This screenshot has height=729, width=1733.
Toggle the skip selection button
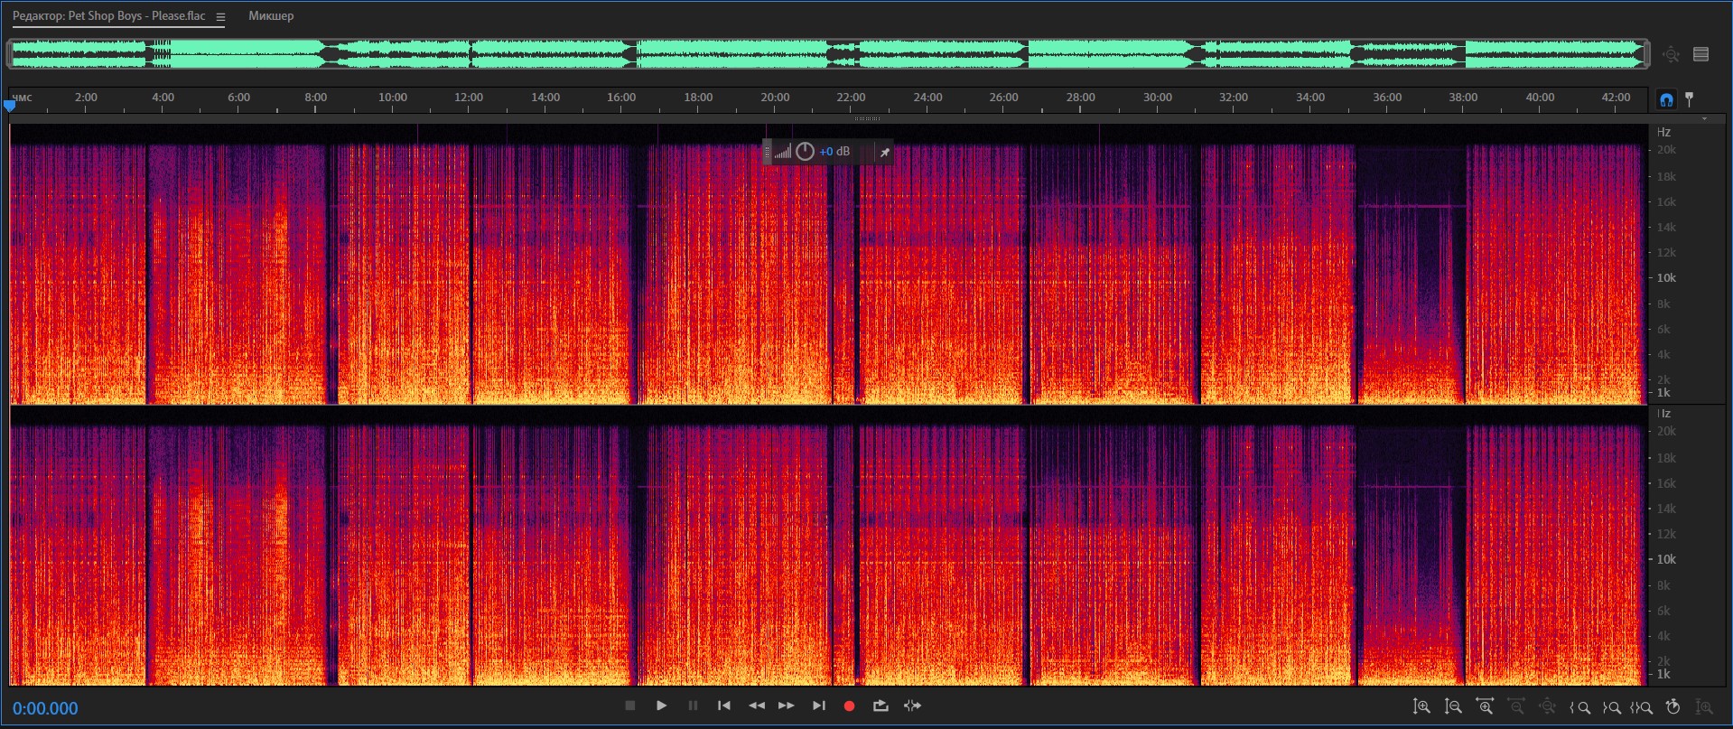[912, 706]
